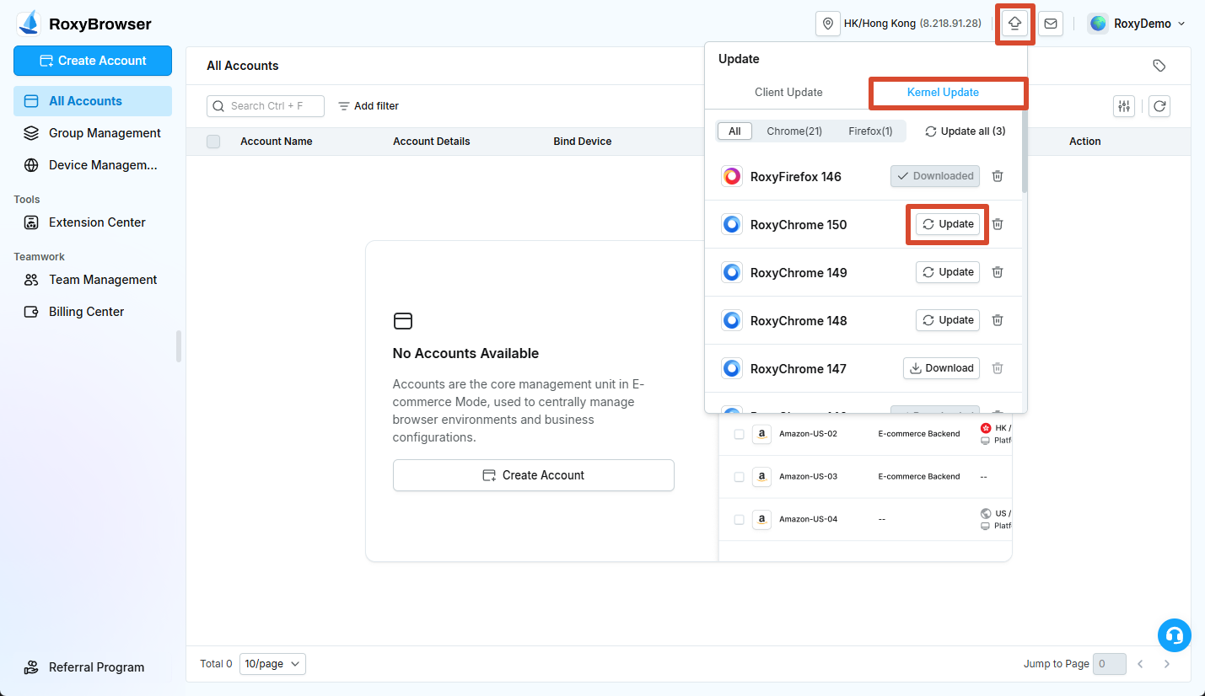Screen dimensions: 1205x696
Task: Check the Amazon-US-03 row checkbox
Action: click(x=739, y=477)
